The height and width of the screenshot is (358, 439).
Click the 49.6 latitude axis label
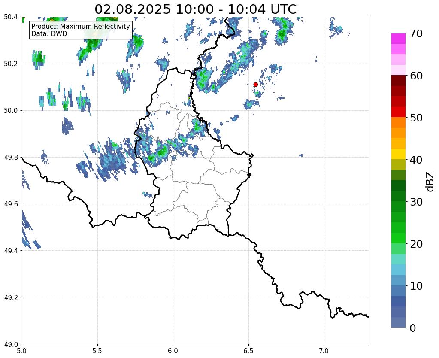[11, 204]
